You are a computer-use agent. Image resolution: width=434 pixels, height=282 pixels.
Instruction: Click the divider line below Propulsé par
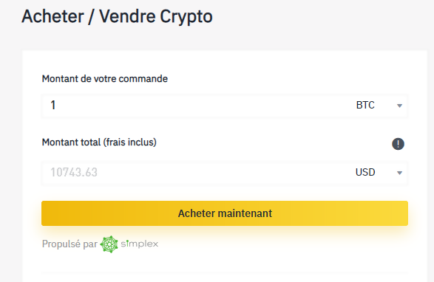[225, 273]
